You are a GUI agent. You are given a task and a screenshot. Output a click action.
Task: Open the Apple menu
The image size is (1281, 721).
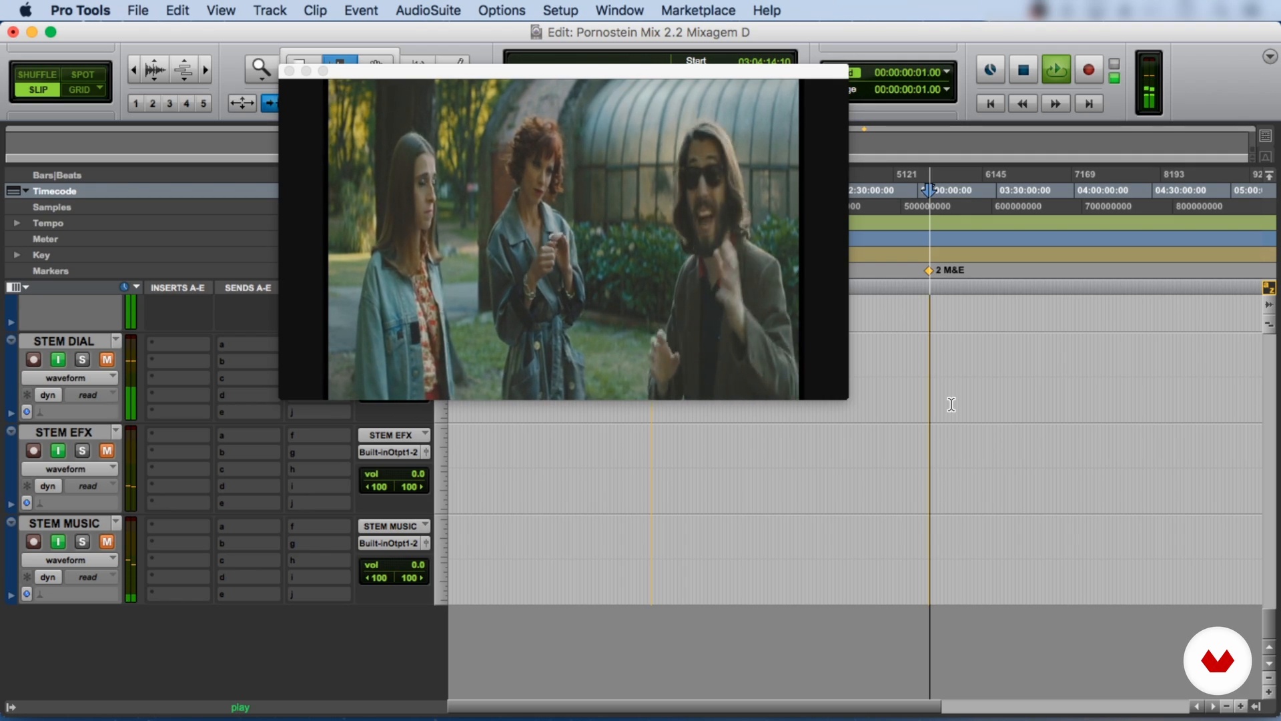coord(25,10)
